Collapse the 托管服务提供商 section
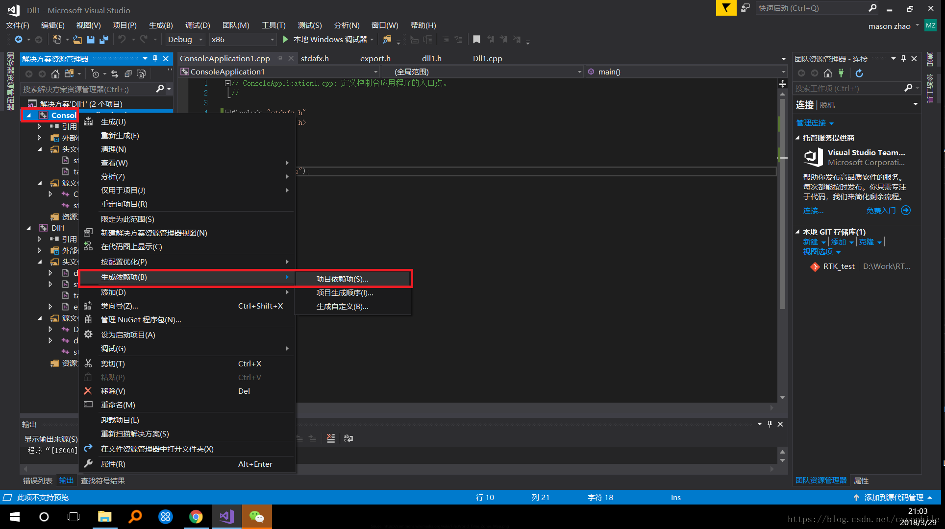This screenshot has height=529, width=945. [798, 138]
